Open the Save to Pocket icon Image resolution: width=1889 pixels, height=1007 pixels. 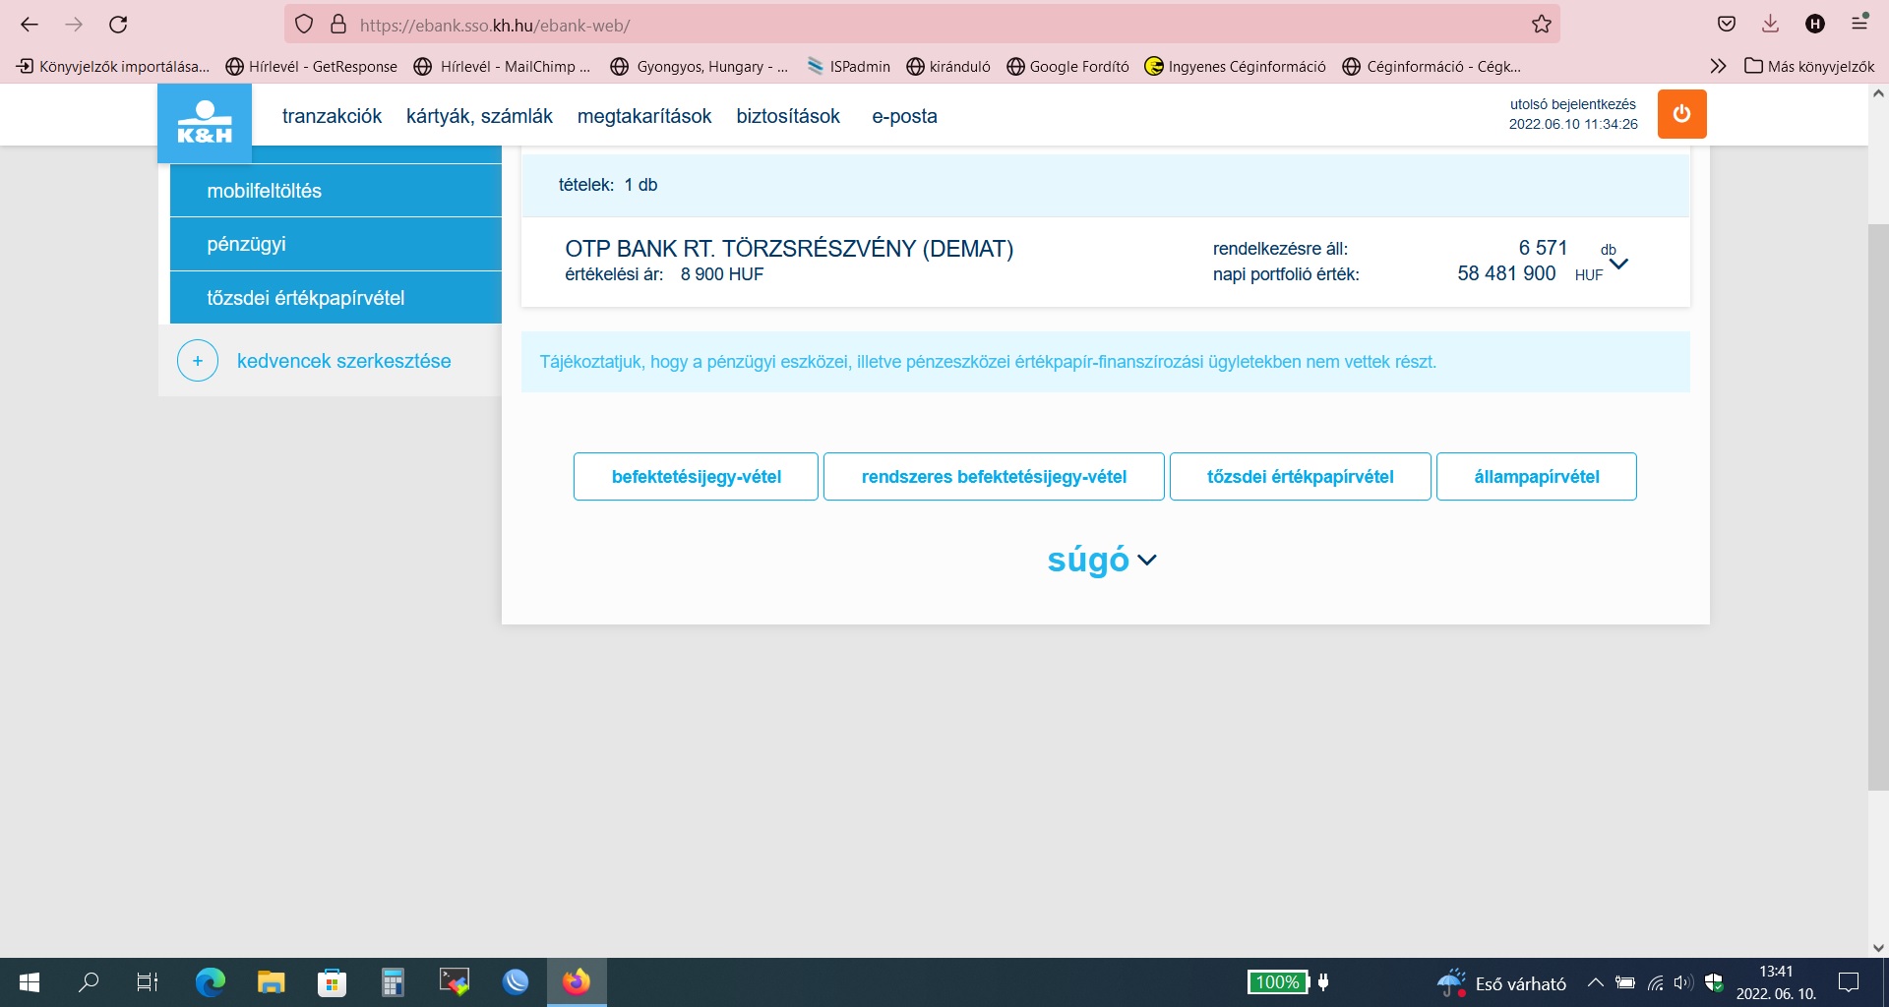point(1726,25)
